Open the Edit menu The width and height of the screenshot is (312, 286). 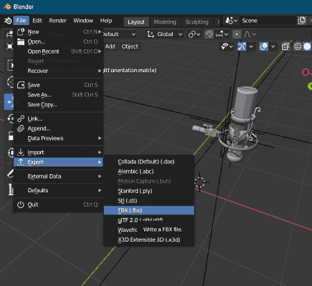coord(37,21)
